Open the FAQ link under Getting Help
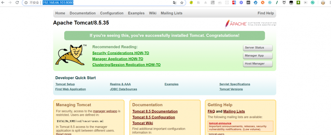 [x=211, y=112]
